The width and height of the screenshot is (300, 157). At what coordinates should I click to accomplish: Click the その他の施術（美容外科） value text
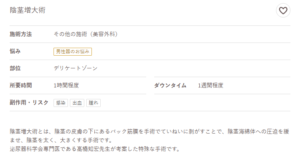pyautogui.click(x=86, y=34)
